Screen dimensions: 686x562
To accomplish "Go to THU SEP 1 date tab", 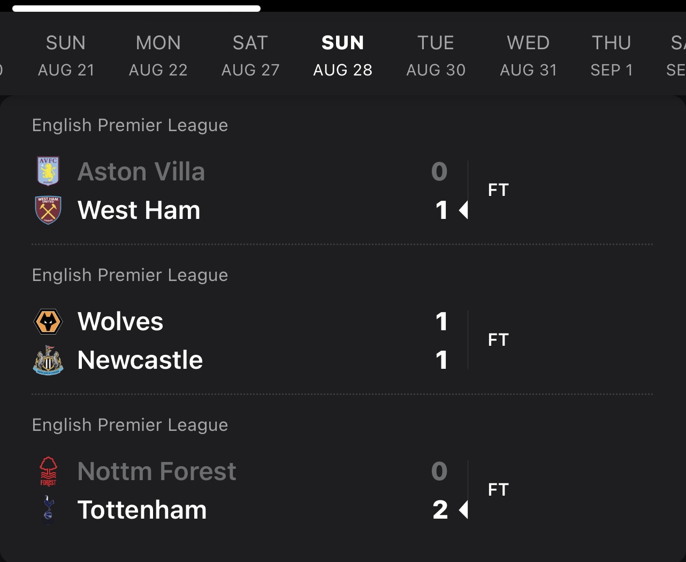I will 612,56.
